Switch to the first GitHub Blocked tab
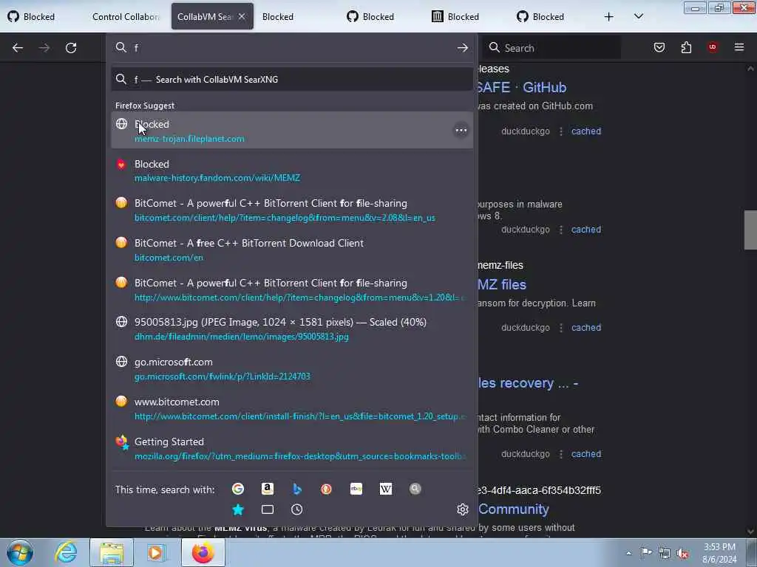Viewport: 757px width, 567px height. point(31,17)
